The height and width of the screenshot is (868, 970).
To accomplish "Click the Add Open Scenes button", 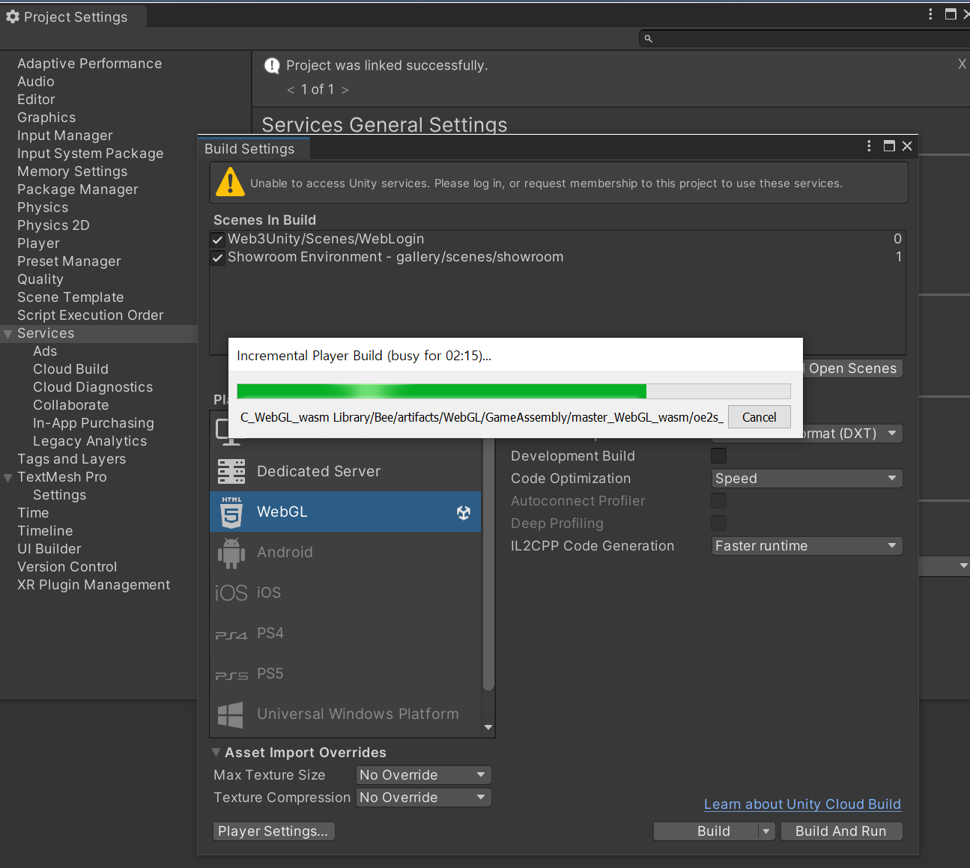I will pos(852,368).
